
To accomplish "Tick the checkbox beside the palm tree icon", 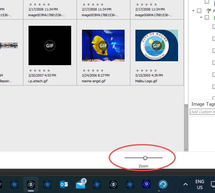I will pos(199,11).
